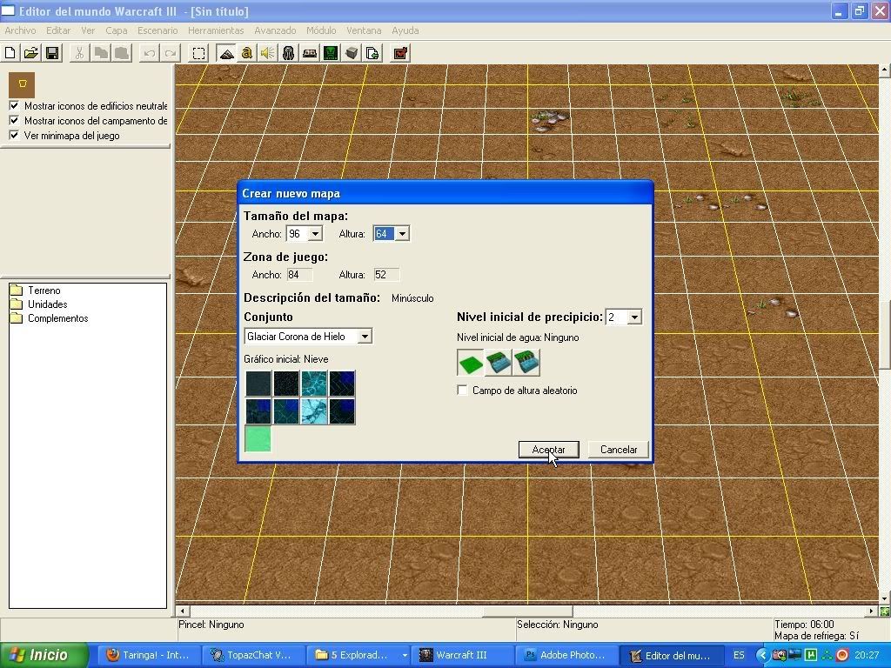The image size is (891, 668).
Task: Open the Ventana menu
Action: (364, 30)
